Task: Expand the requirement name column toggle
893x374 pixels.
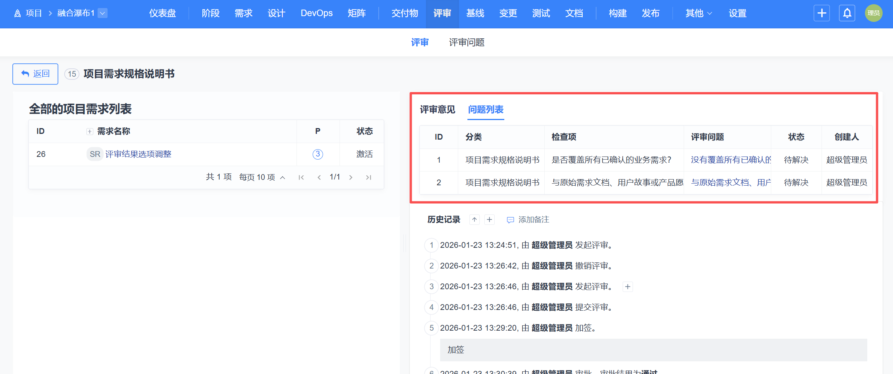Action: pos(89,132)
